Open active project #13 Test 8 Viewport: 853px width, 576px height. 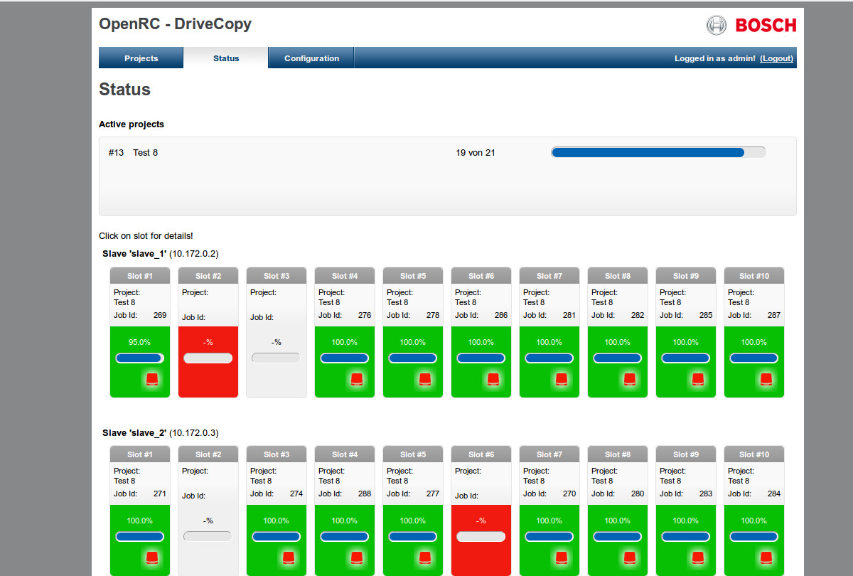pyautogui.click(x=145, y=152)
